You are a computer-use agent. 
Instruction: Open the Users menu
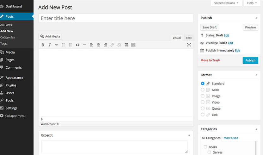pos(10,93)
